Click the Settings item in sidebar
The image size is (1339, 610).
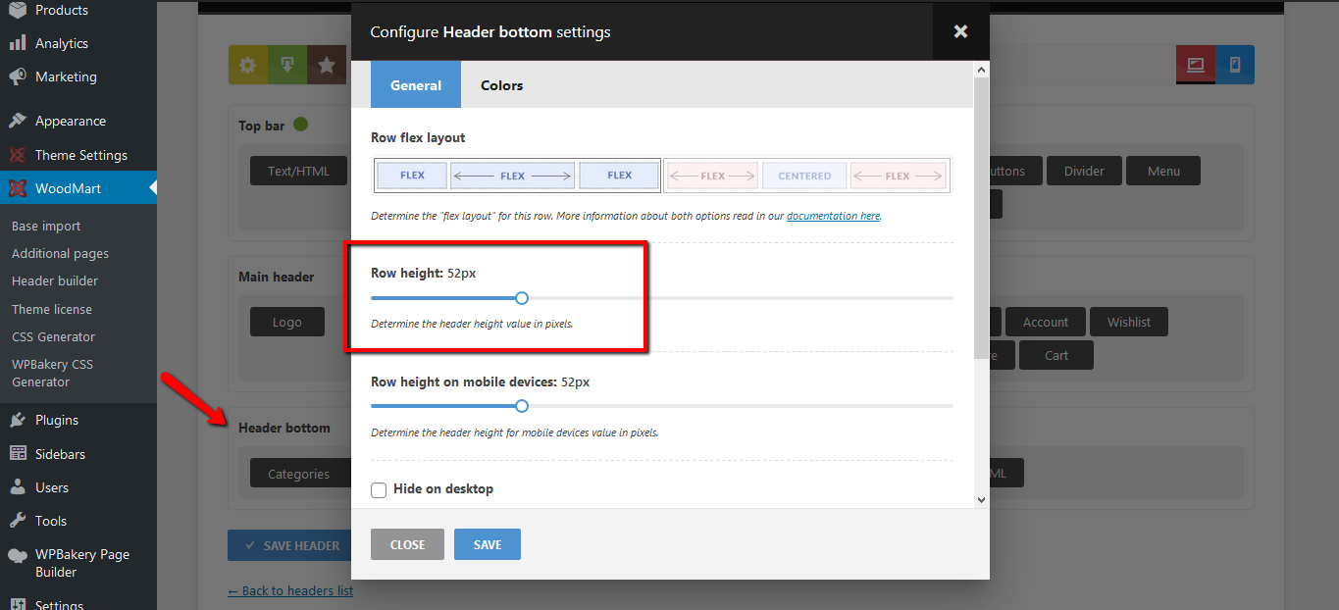59,603
